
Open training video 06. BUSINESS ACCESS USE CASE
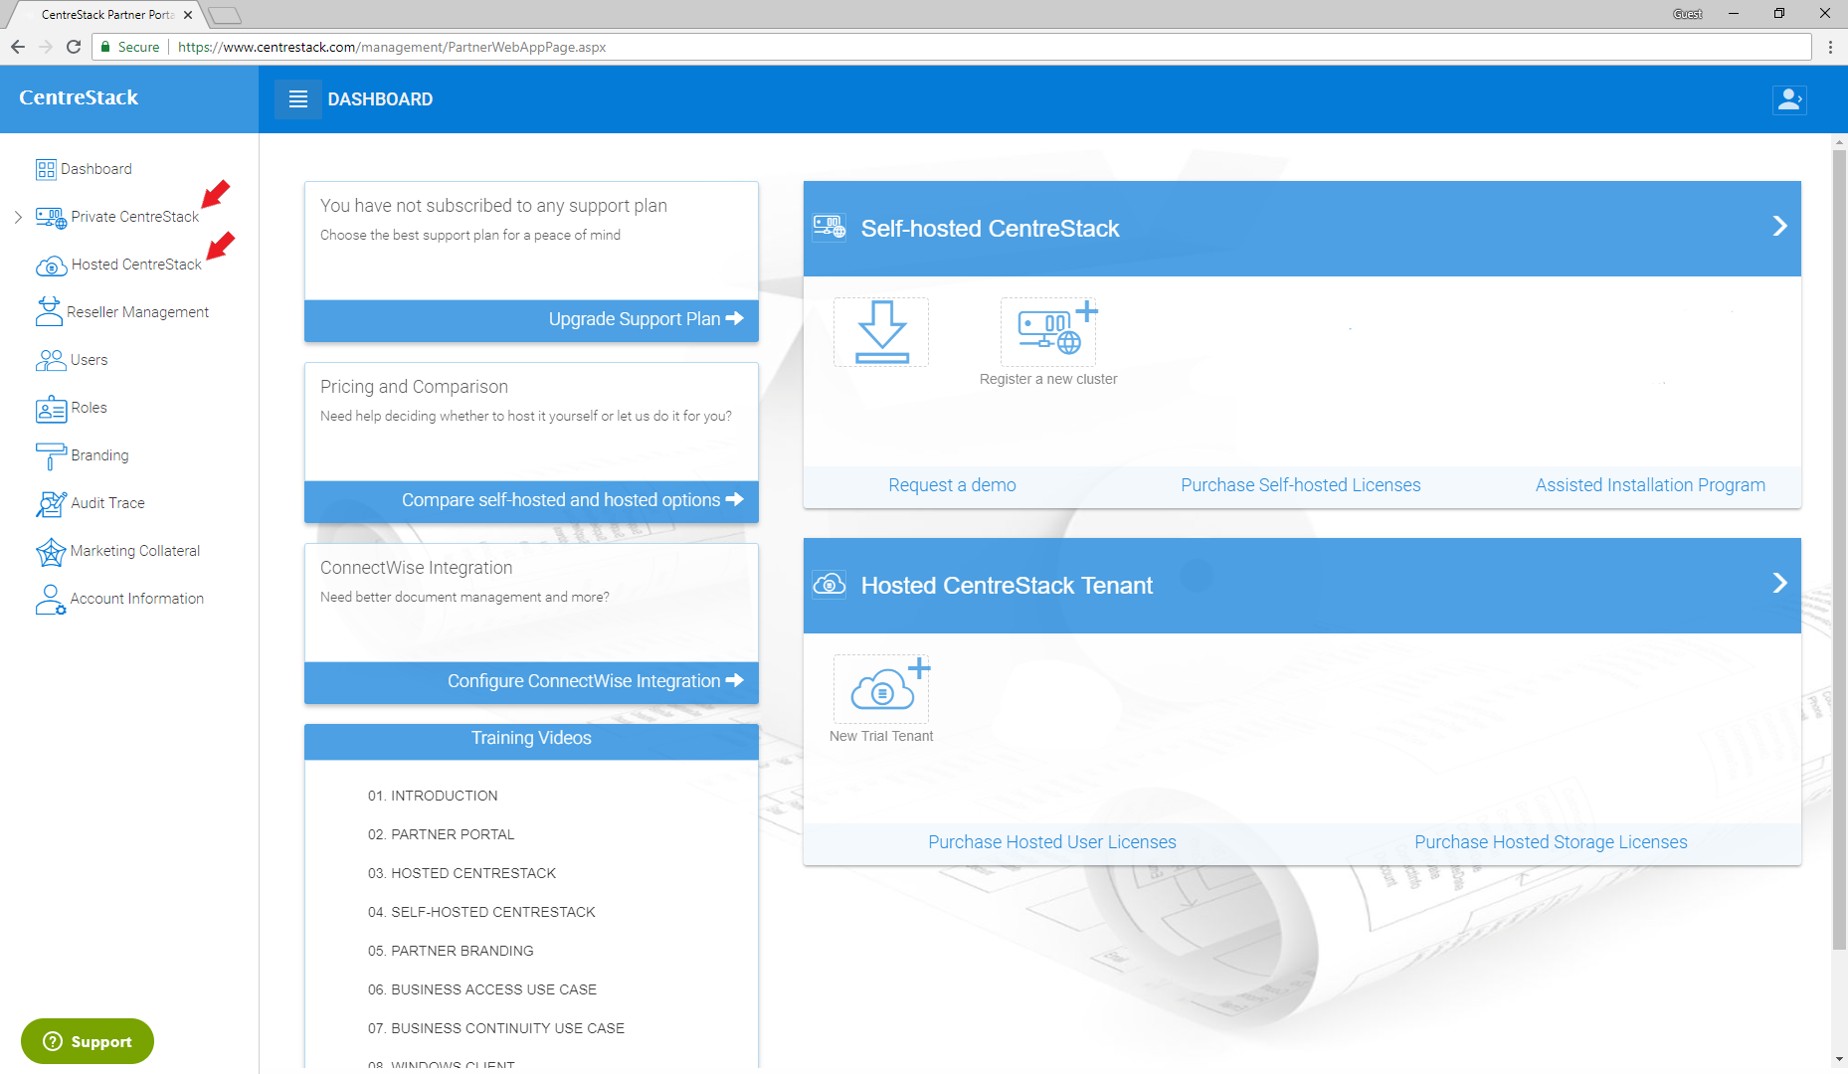(x=482, y=989)
